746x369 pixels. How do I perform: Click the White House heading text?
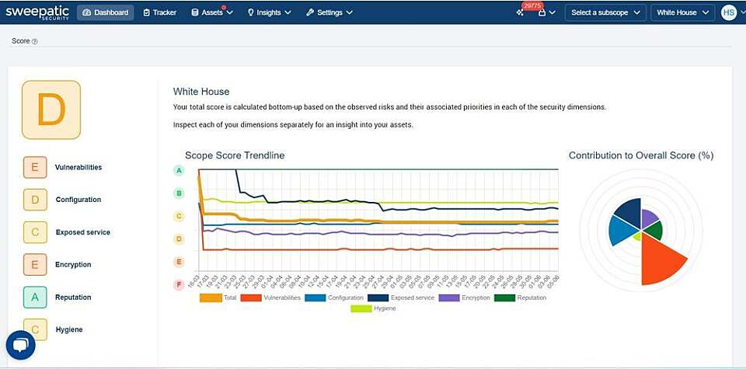(x=201, y=92)
